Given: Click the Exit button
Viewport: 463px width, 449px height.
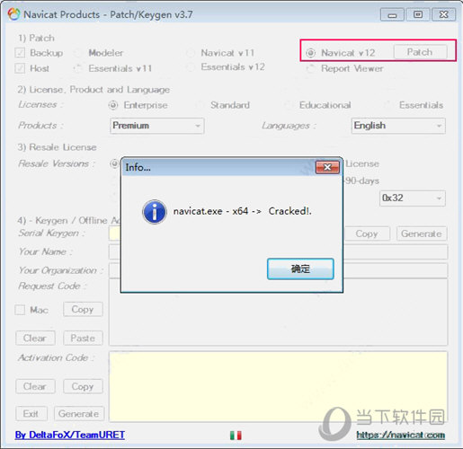Looking at the screenshot, I should pos(31,414).
